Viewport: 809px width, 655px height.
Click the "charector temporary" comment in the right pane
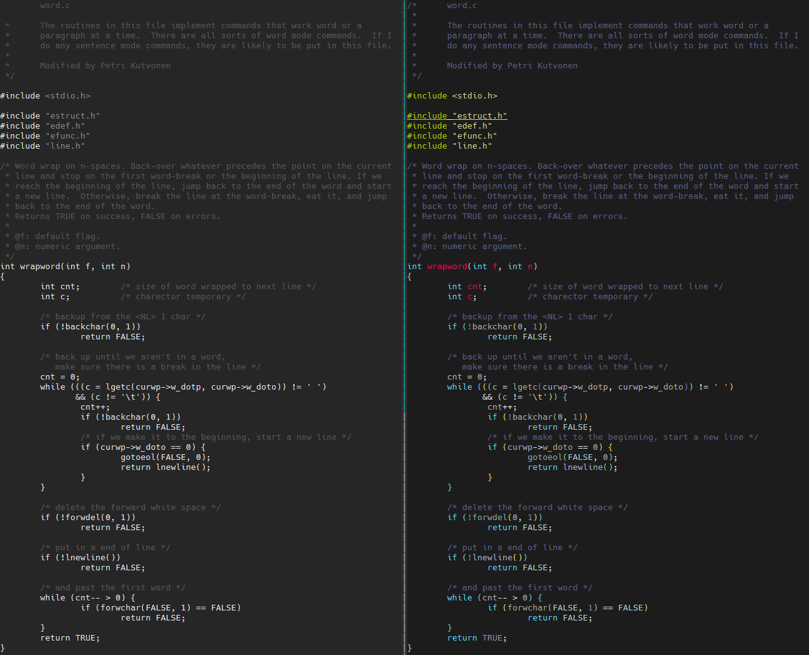coord(590,297)
